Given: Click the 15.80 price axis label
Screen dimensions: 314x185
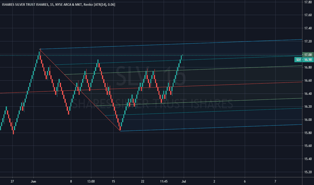Looking at the screenshot, I should (x=308, y=133).
